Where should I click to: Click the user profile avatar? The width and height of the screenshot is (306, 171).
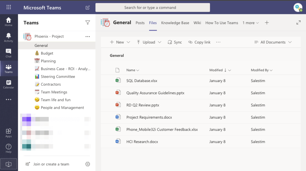pyautogui.click(x=298, y=7)
